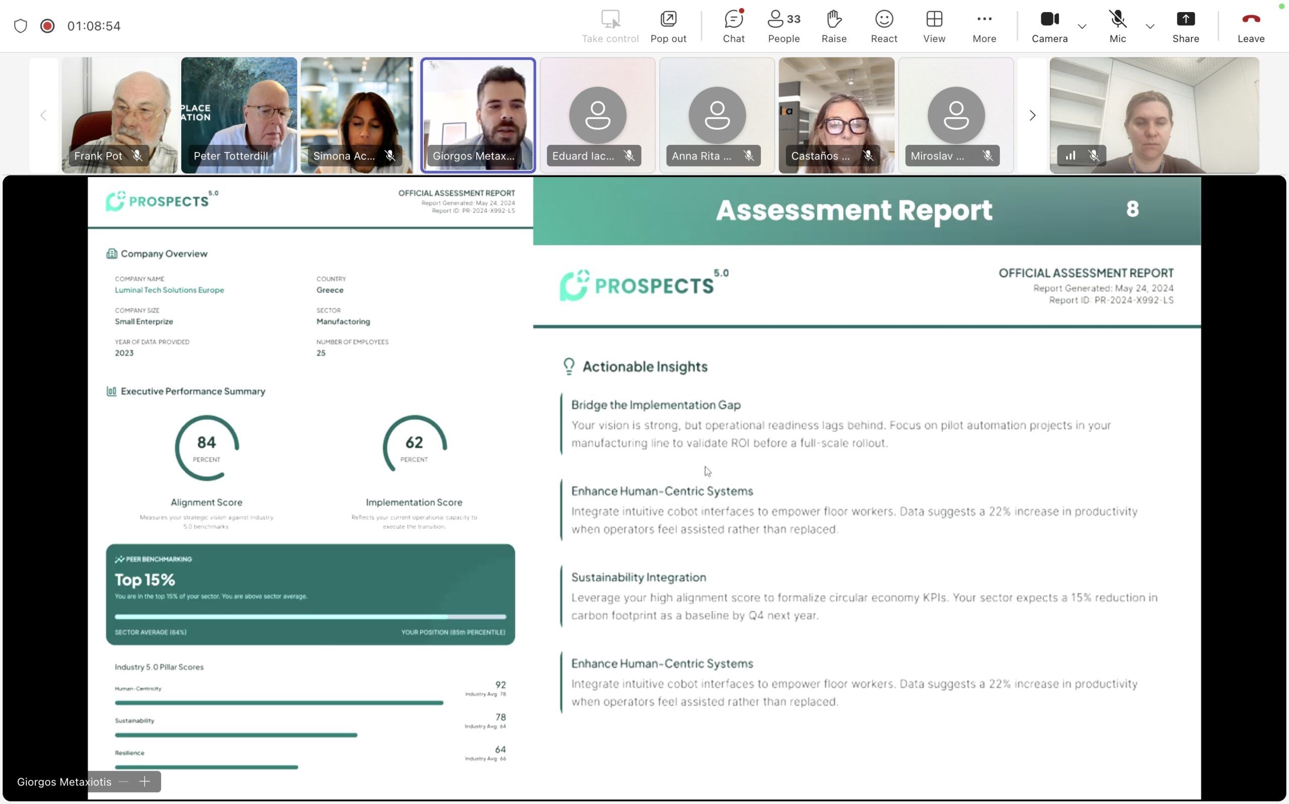Zoom out shared content with minus

124,781
